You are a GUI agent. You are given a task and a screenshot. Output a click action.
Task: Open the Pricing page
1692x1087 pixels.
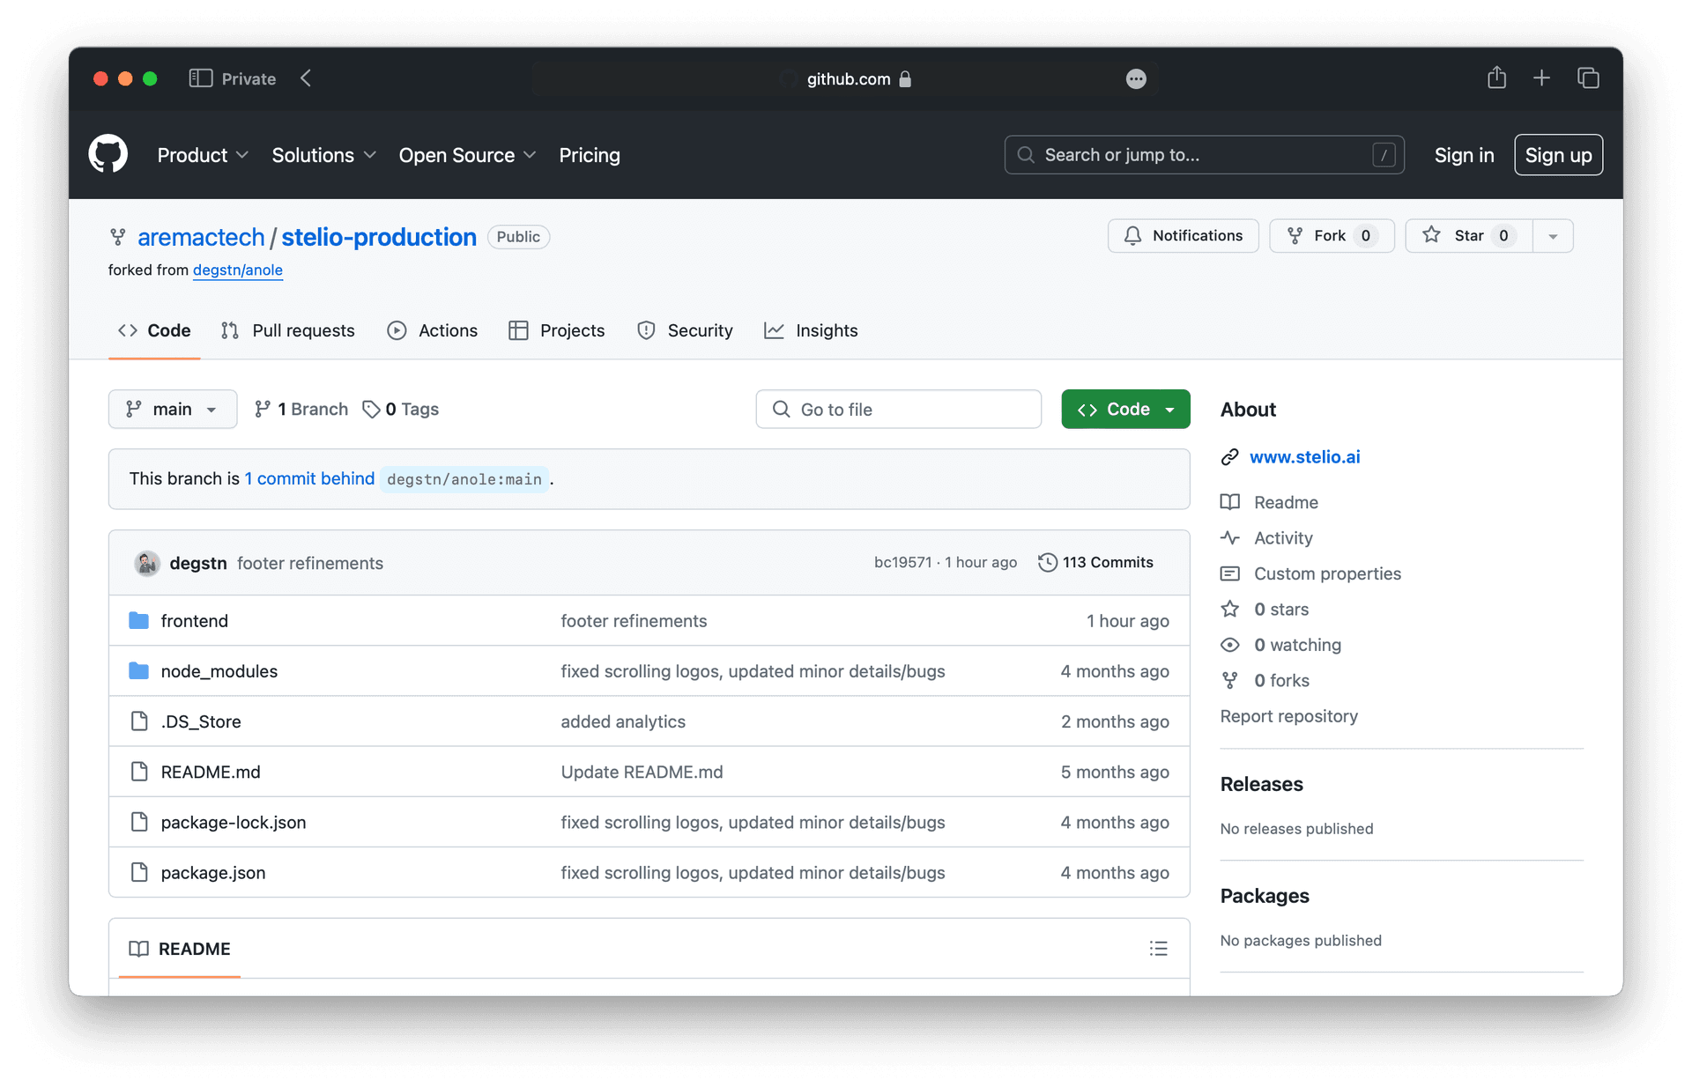coord(590,155)
